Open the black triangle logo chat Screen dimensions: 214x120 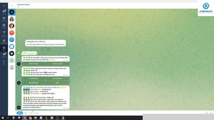[12, 53]
